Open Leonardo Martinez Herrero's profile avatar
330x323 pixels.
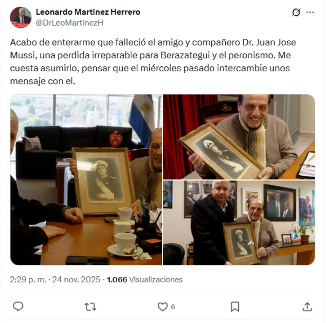tap(21, 17)
